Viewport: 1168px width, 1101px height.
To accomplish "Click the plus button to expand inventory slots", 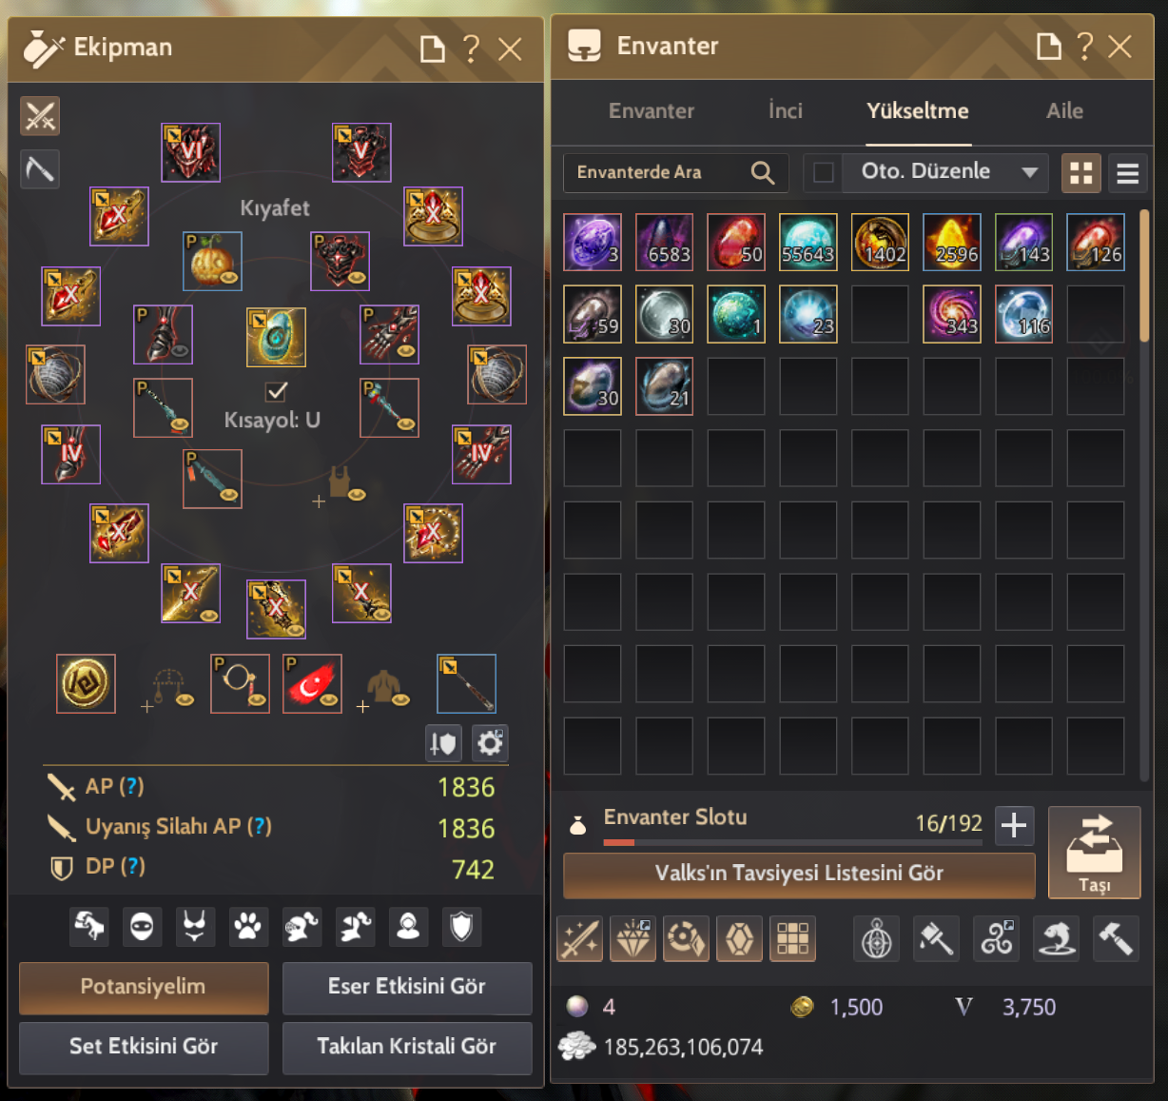I will pos(1014,825).
